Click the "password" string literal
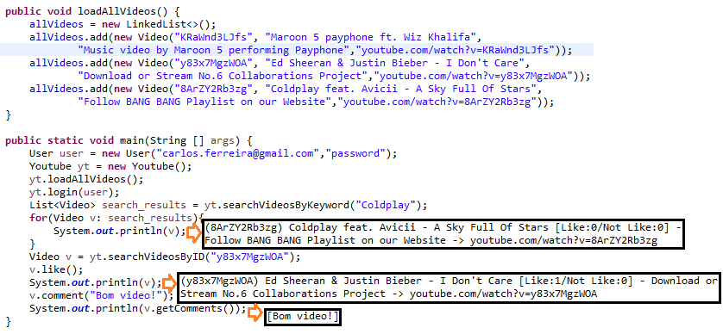 coord(355,153)
